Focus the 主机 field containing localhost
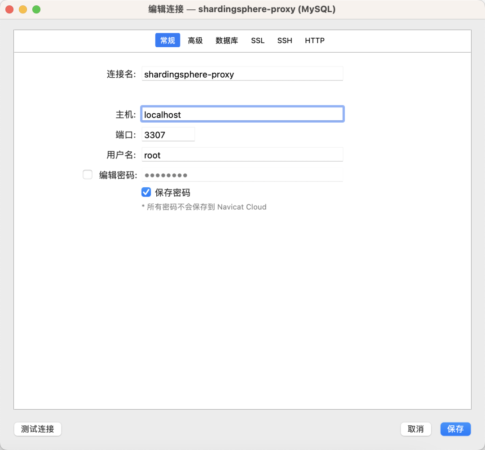Viewport: 485px width, 450px height. [x=242, y=115]
